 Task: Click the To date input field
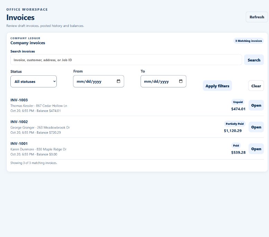[163, 81]
